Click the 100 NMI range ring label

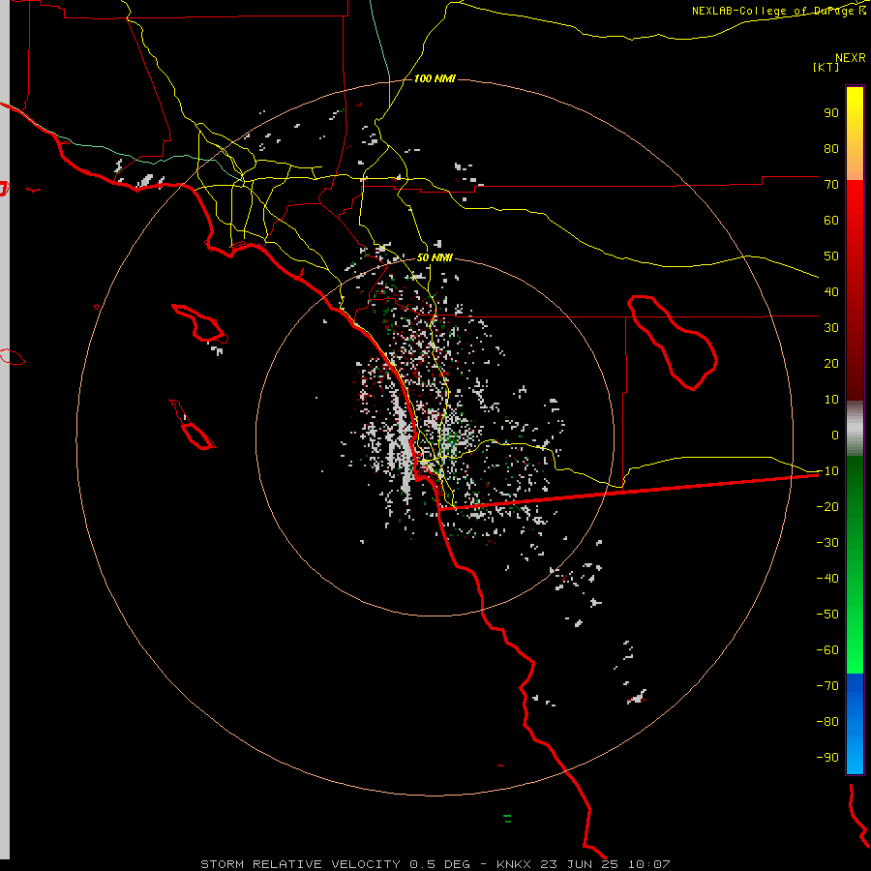click(435, 79)
